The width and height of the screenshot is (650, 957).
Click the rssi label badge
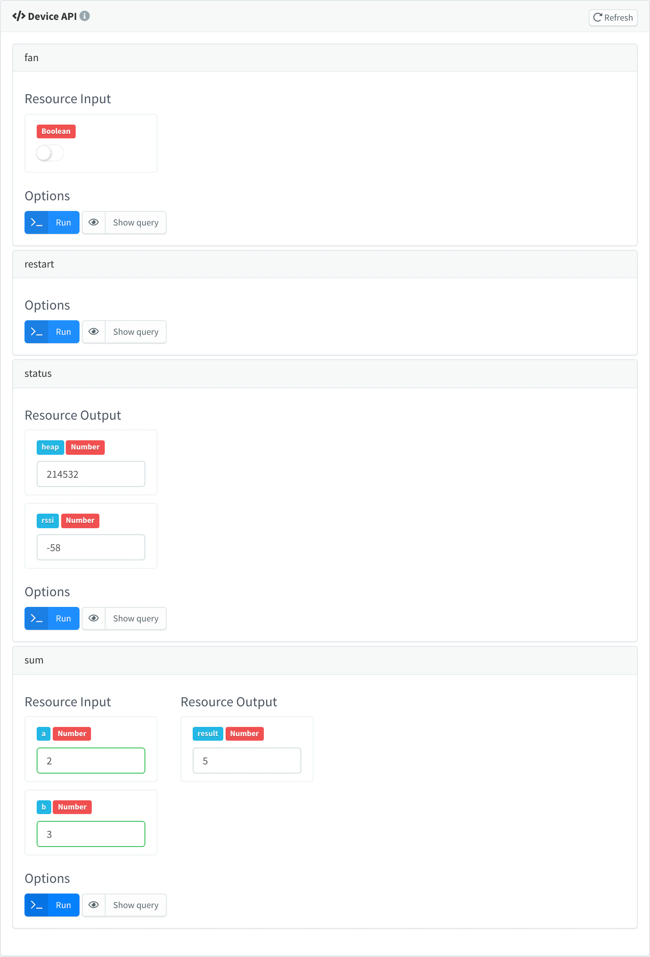[48, 521]
